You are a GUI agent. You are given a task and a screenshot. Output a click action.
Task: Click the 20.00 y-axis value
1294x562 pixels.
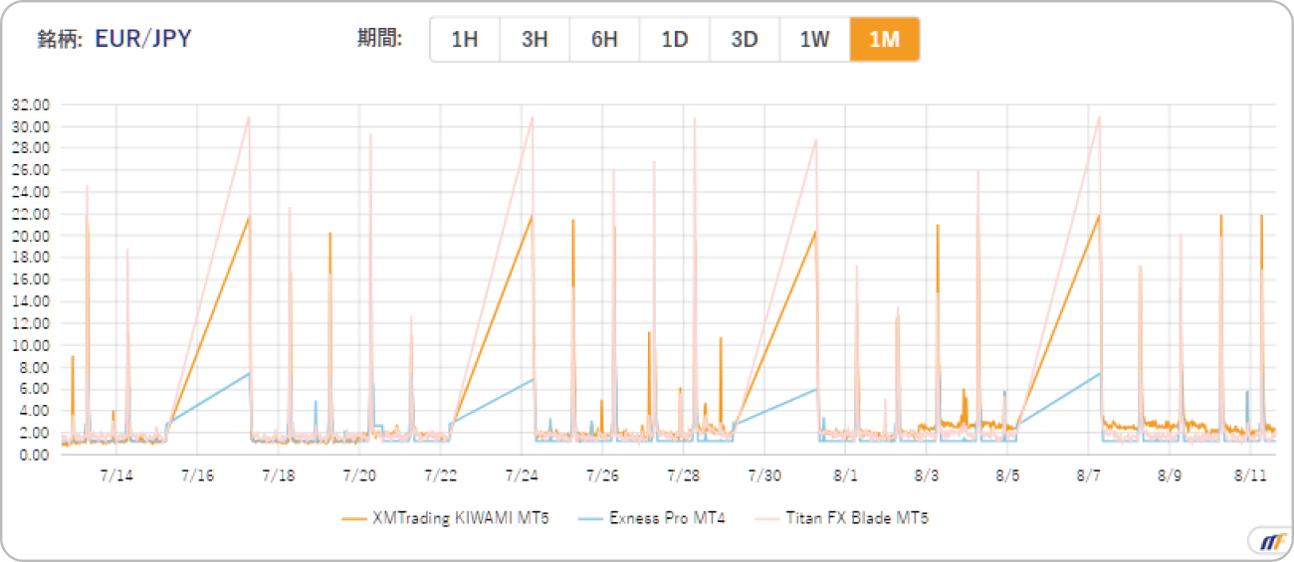(31, 236)
